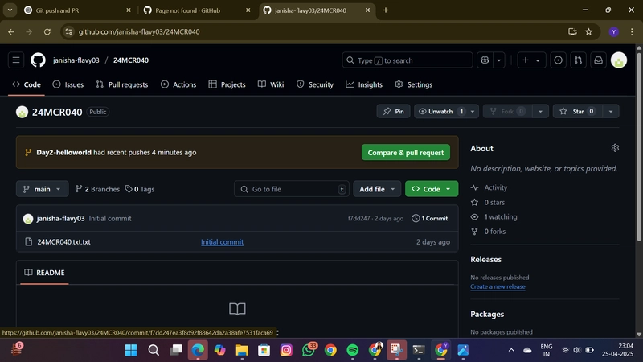This screenshot has width=643, height=362.
Task: Open the Create new plus menu
Action: coord(531,60)
